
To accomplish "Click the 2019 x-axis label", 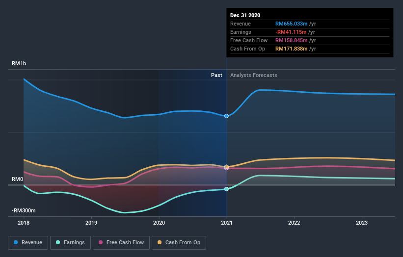I will point(91,223).
